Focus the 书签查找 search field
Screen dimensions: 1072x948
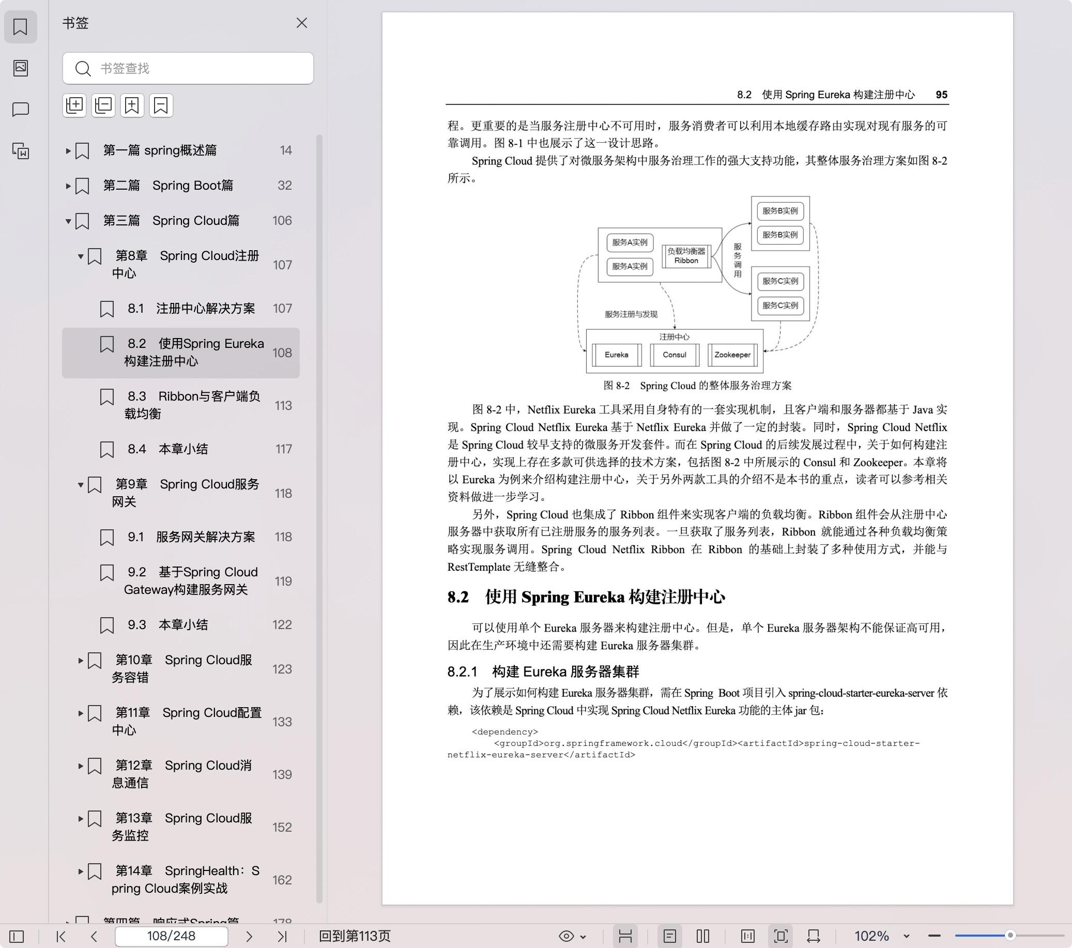(188, 68)
